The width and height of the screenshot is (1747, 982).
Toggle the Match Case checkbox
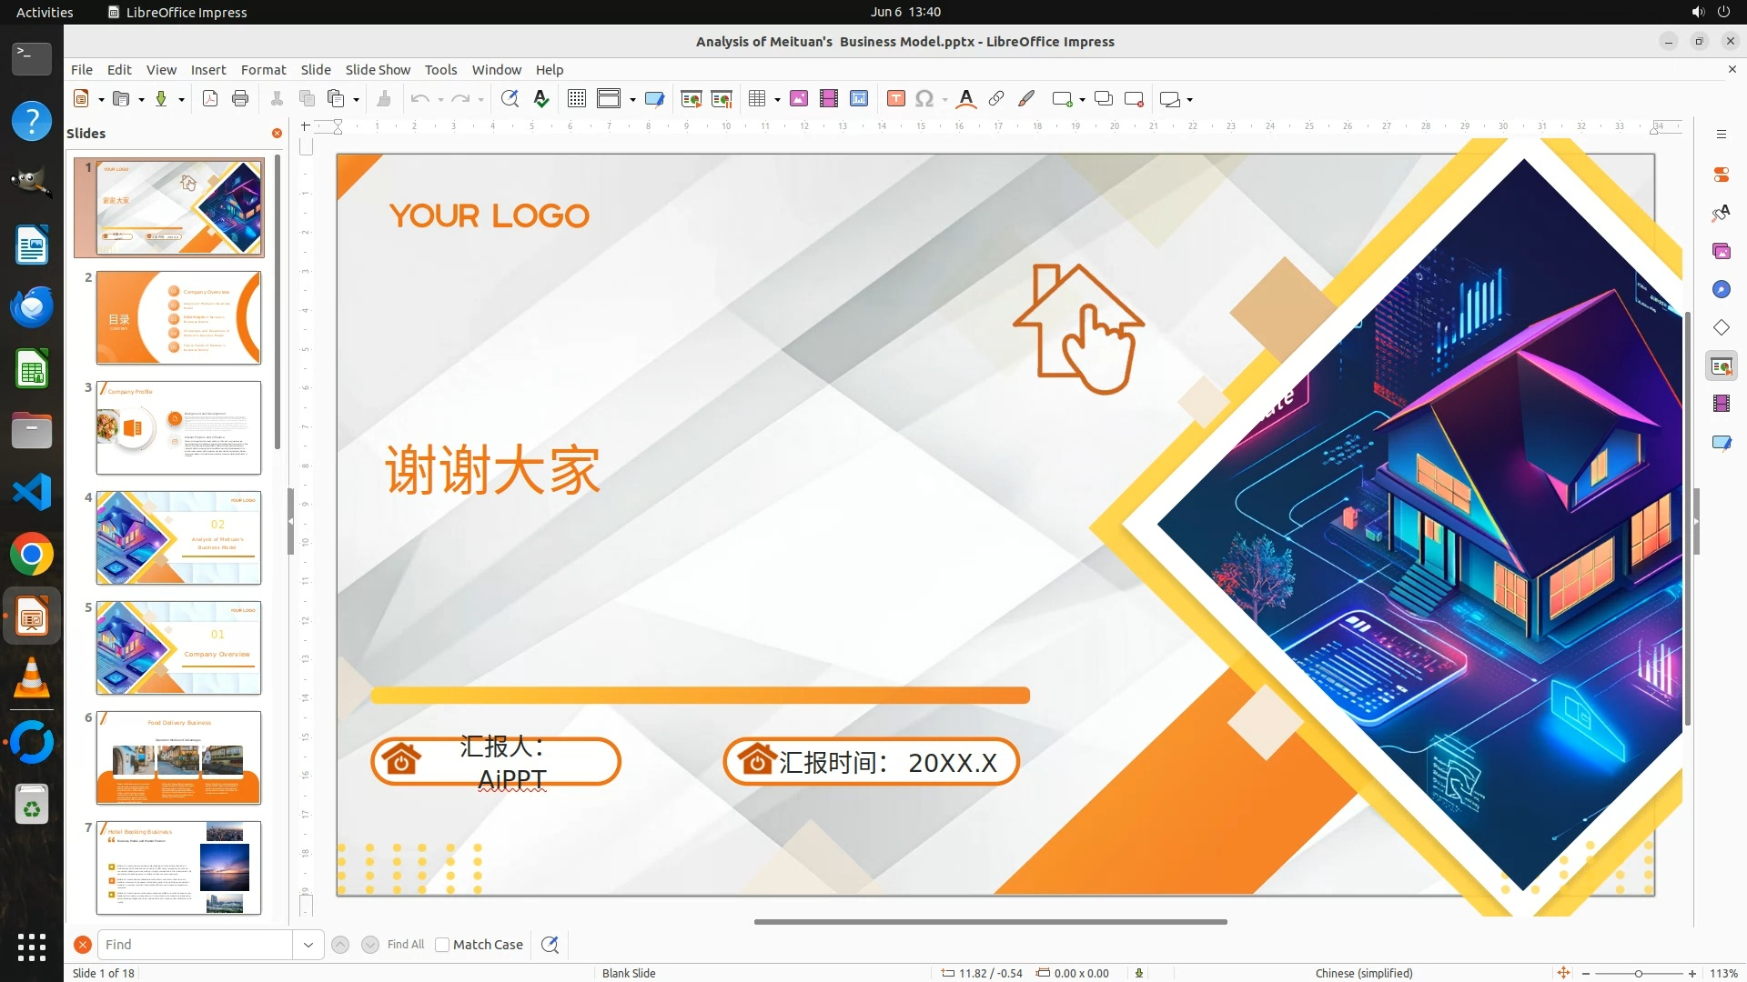click(x=442, y=945)
